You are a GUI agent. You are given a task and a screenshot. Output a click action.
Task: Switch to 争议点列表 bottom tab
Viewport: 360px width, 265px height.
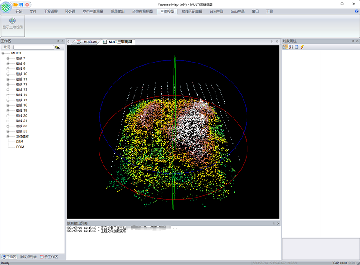pyautogui.click(x=28, y=256)
